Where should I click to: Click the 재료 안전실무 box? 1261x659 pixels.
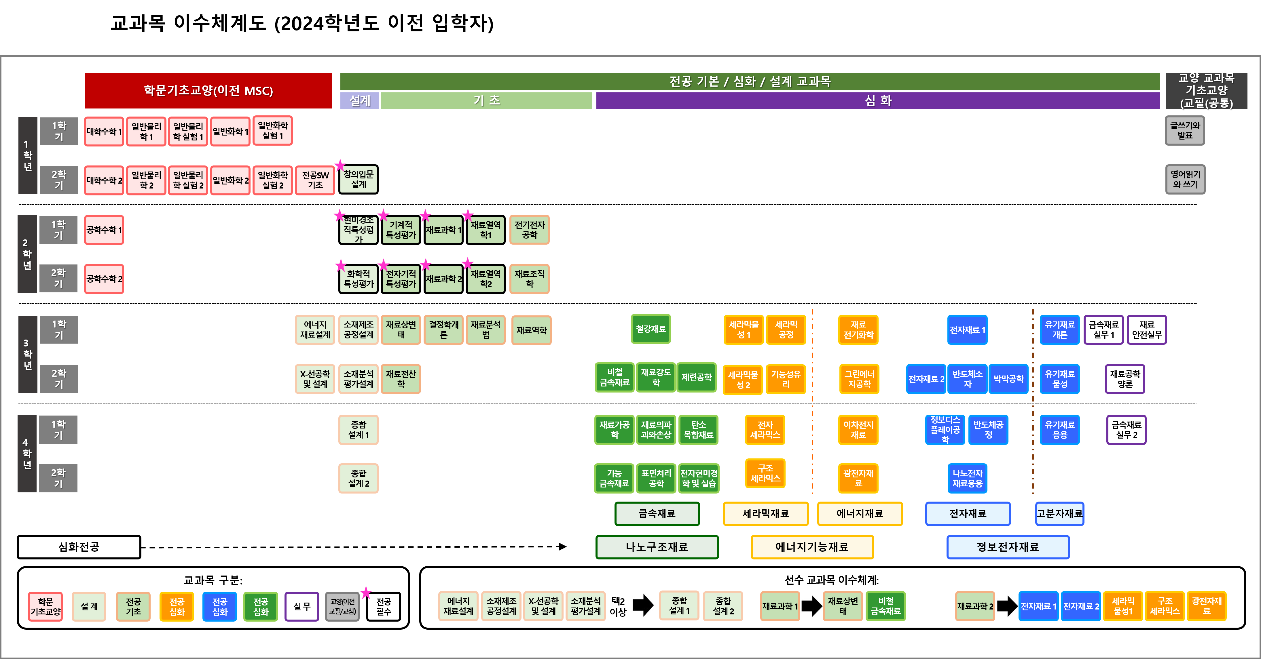coord(1147,330)
